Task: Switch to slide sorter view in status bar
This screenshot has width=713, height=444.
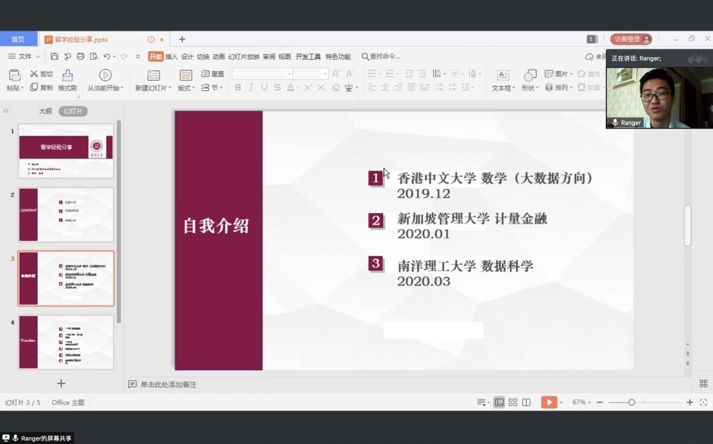Action: 513,402
